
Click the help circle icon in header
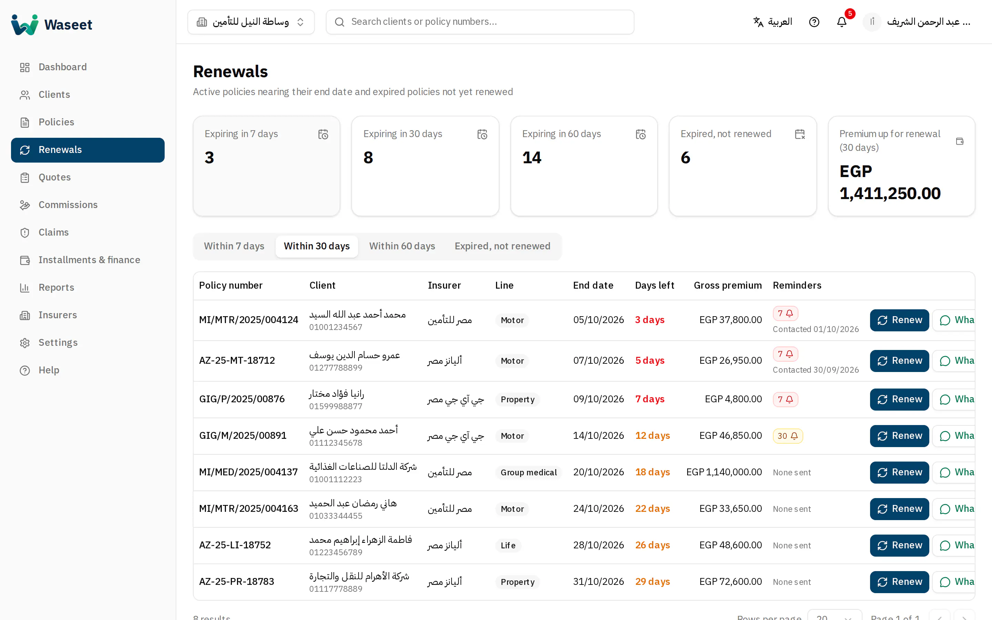pyautogui.click(x=814, y=22)
